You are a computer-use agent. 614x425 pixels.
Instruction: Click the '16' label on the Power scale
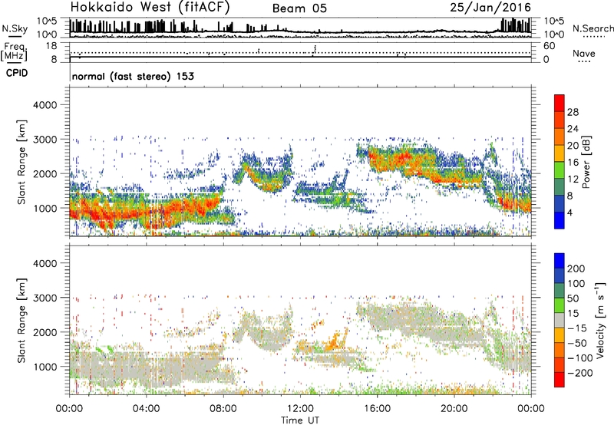coord(573,163)
